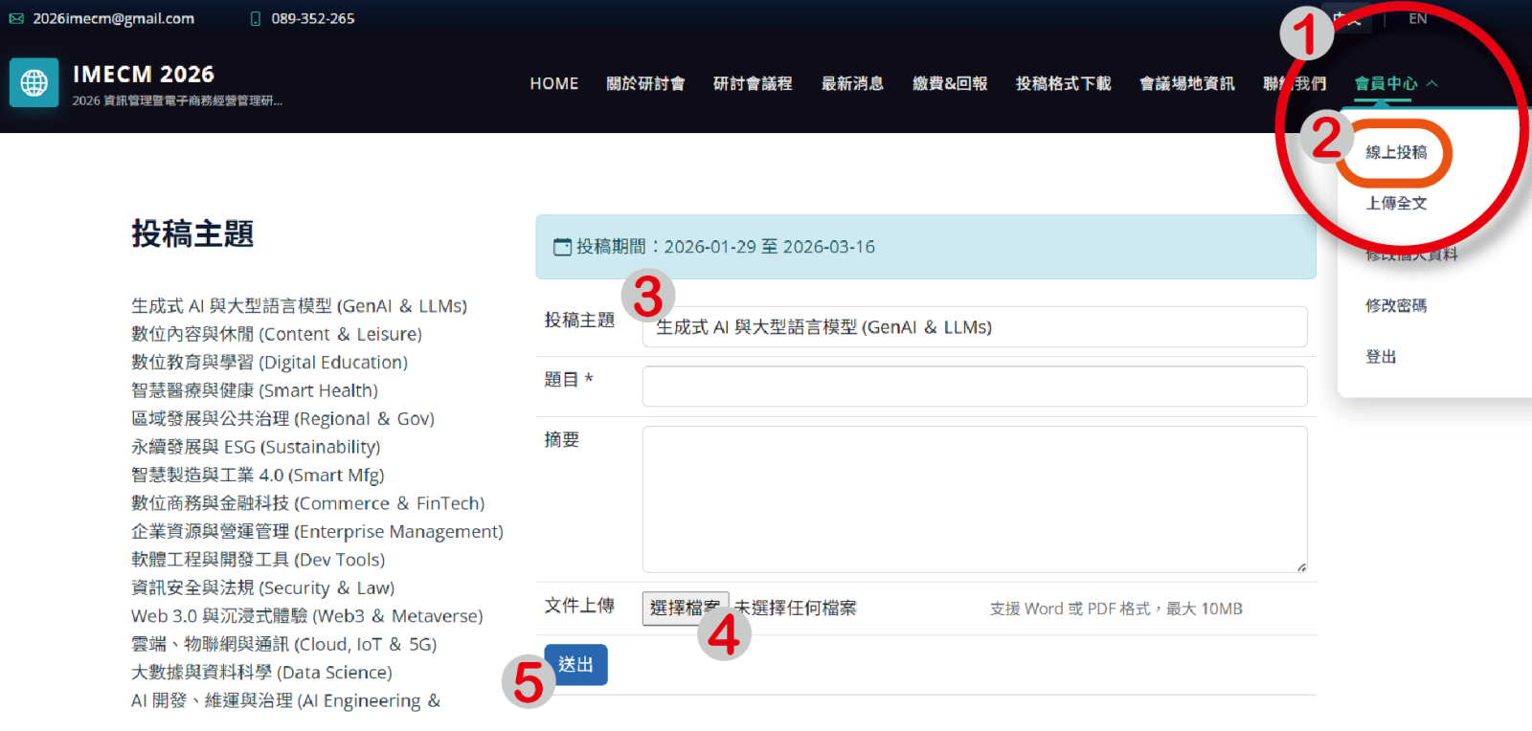Focus the 題目 title input field

[x=974, y=387]
